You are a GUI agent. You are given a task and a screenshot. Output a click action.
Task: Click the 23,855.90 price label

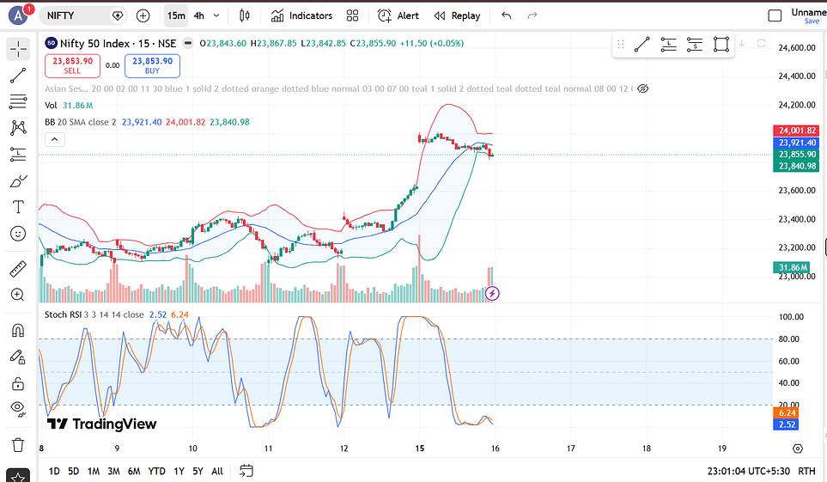tap(797, 154)
